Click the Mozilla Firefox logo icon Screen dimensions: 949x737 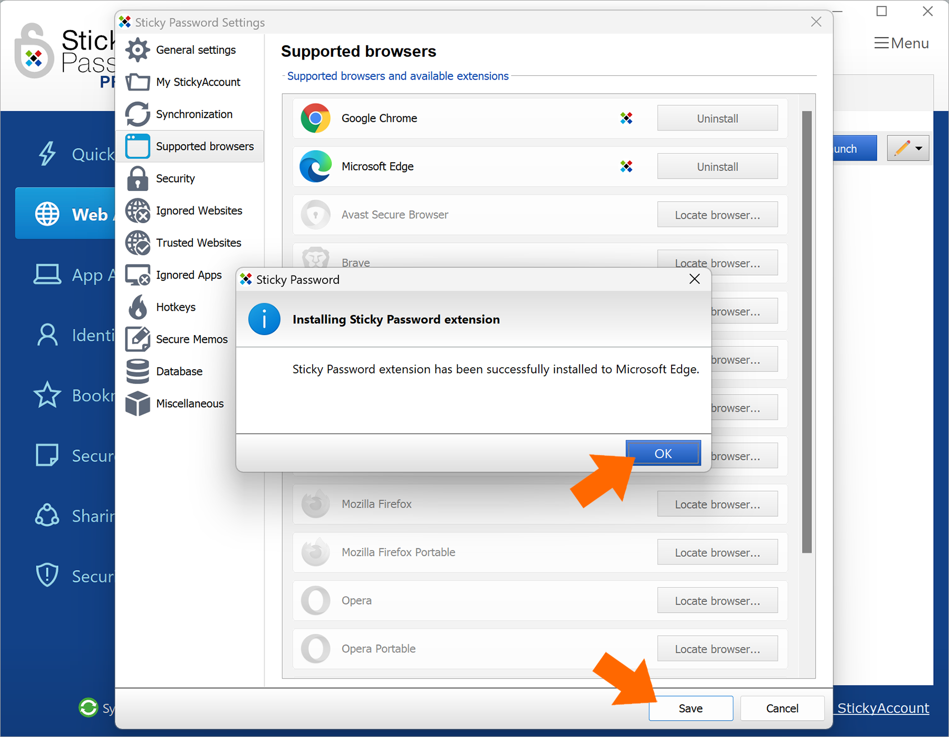pyautogui.click(x=315, y=504)
